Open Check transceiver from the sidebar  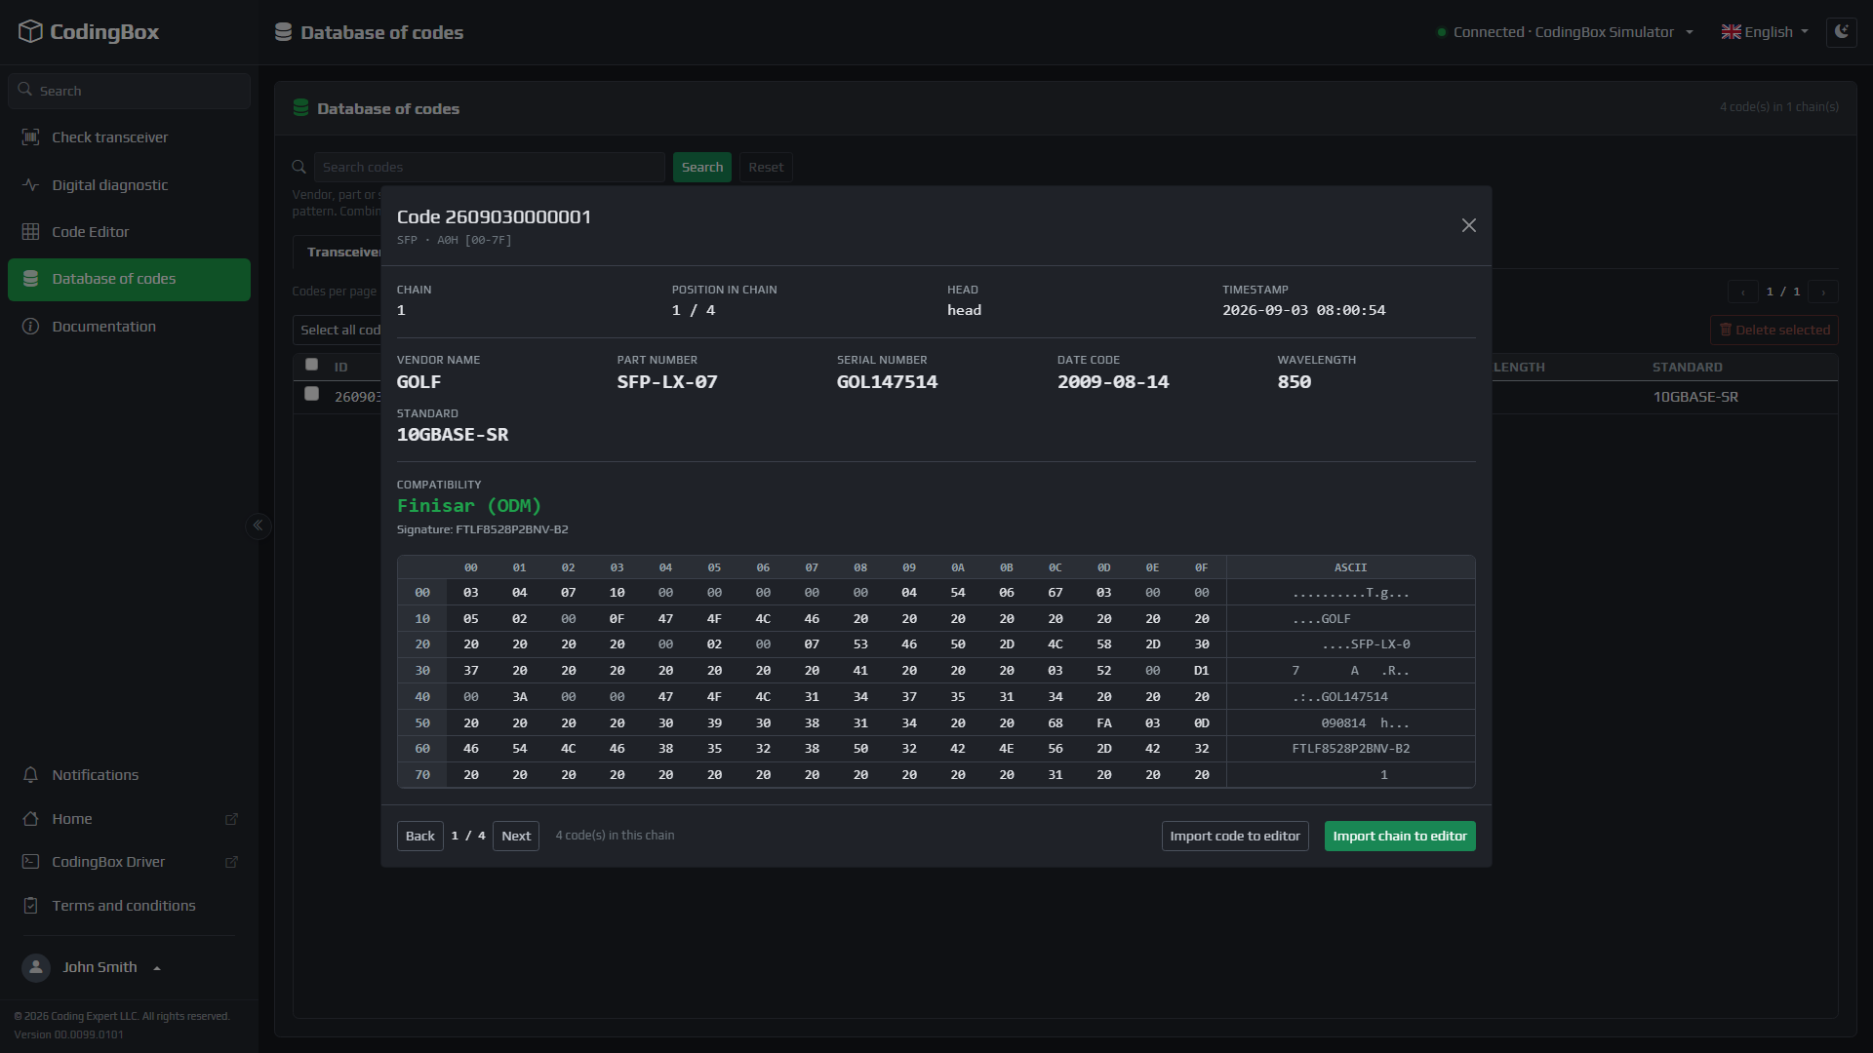pos(129,137)
